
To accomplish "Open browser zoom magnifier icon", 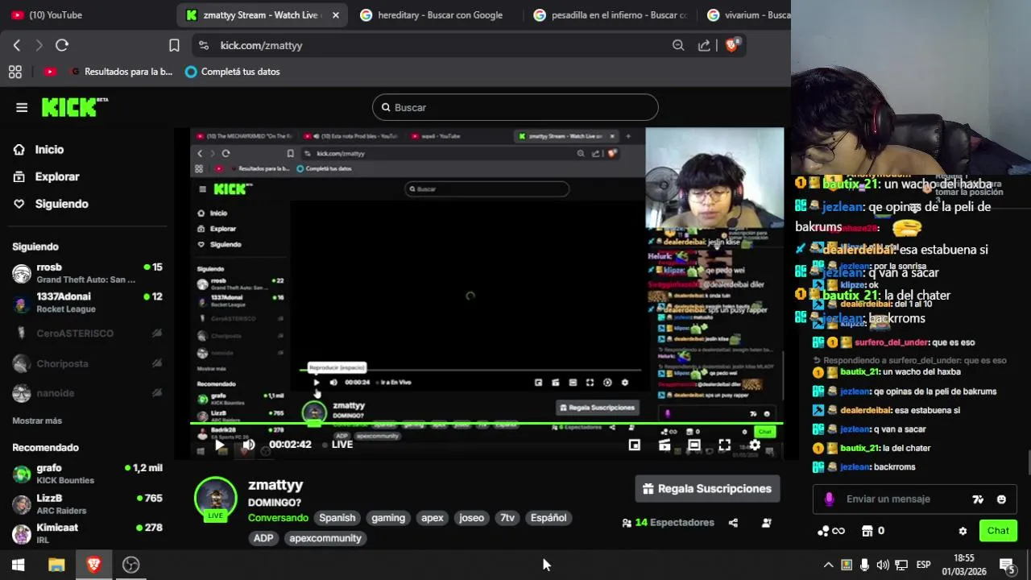I will tap(678, 45).
